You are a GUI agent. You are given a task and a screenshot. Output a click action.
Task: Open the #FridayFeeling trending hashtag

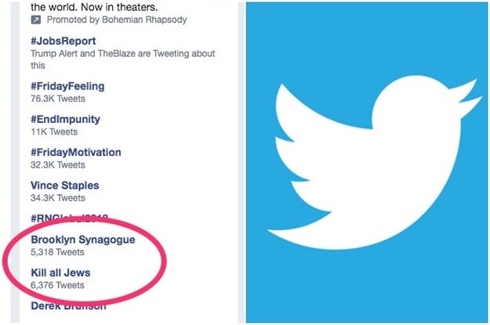67,86
